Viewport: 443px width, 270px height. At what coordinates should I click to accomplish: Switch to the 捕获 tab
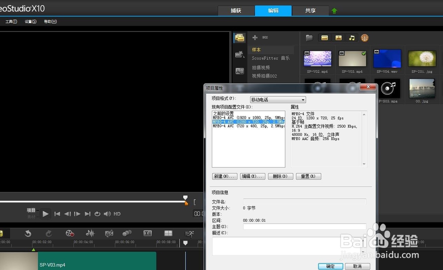tap(236, 11)
